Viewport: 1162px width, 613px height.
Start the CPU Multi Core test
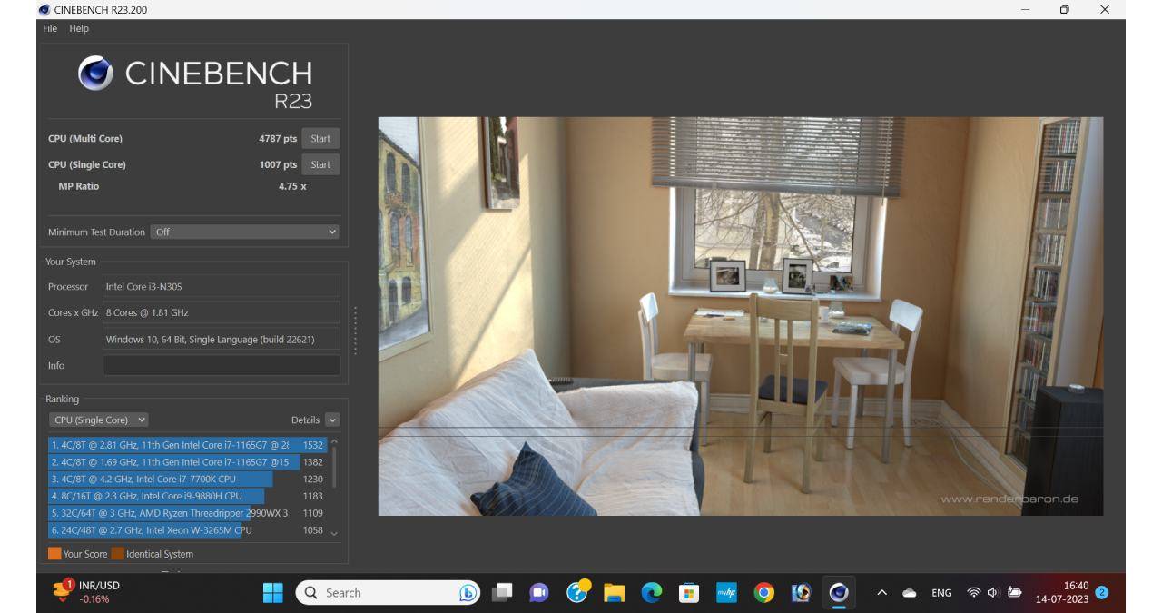click(320, 139)
